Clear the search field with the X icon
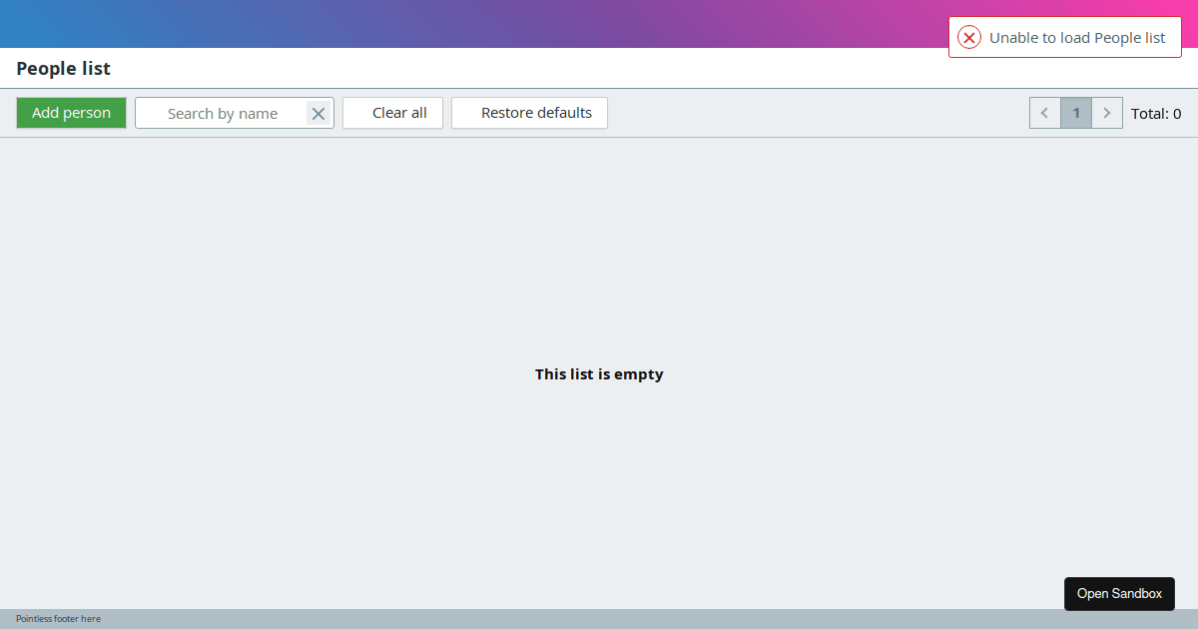 click(317, 113)
